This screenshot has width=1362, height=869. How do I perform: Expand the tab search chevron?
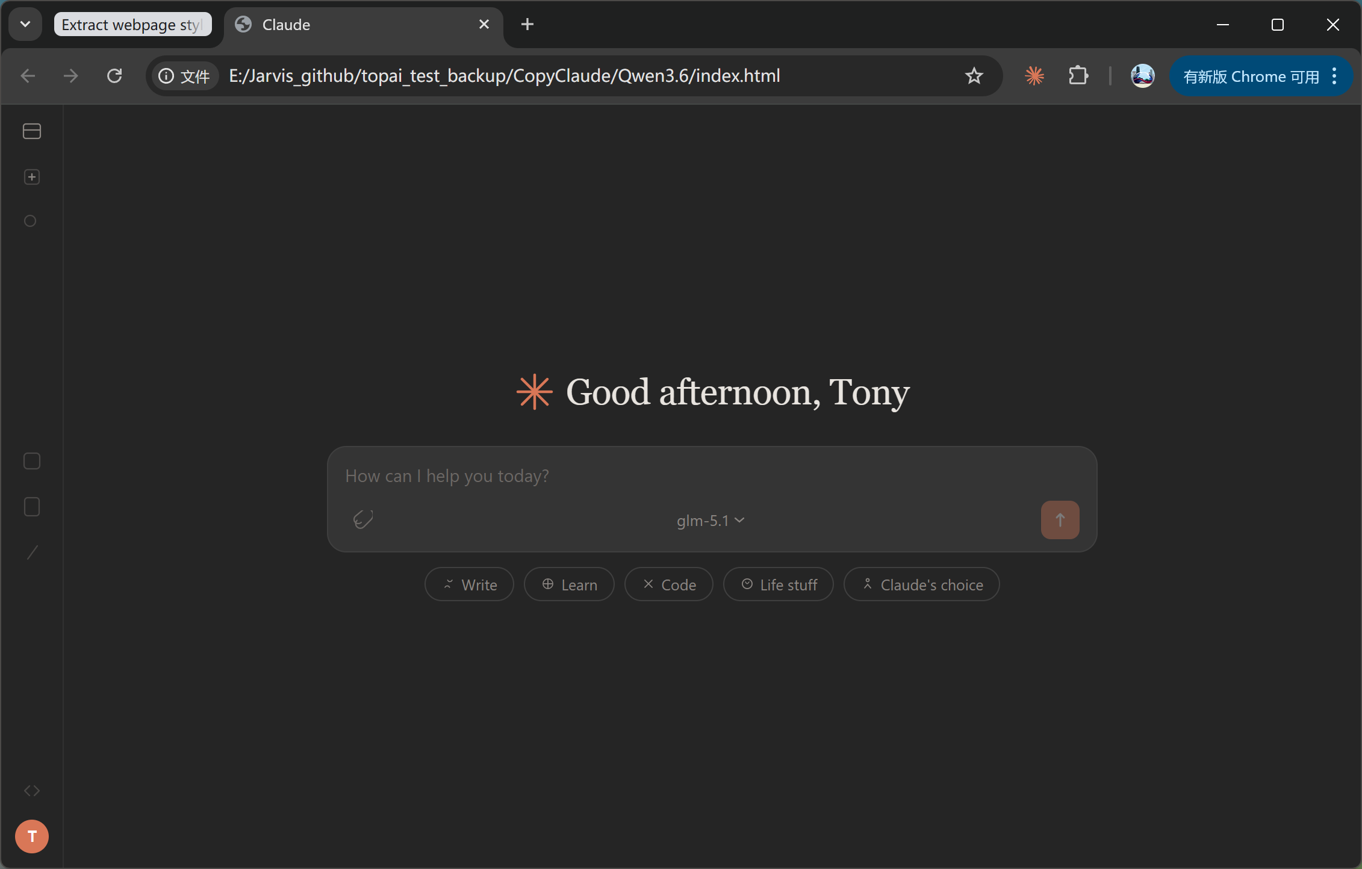coord(25,25)
